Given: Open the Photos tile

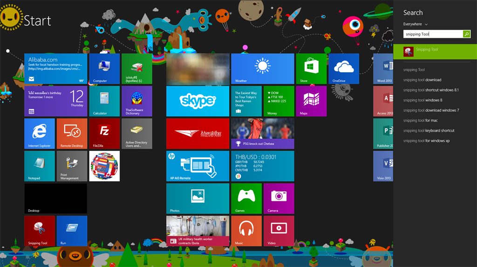Looking at the screenshot, I should [x=198, y=199].
